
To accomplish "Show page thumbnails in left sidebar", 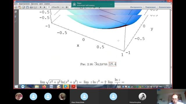I will 16,12.
